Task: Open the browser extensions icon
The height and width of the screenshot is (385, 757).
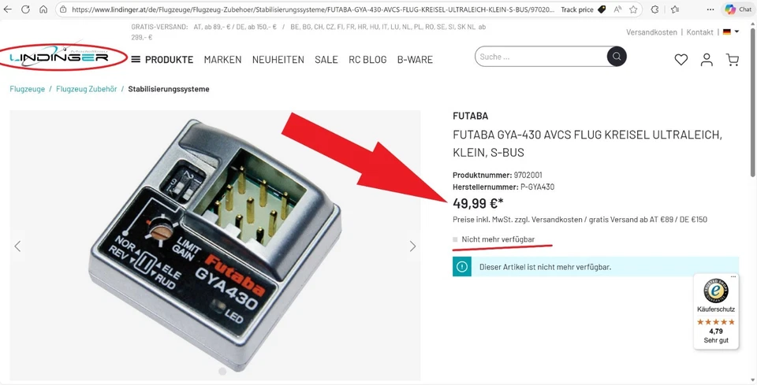Action: coord(654,9)
